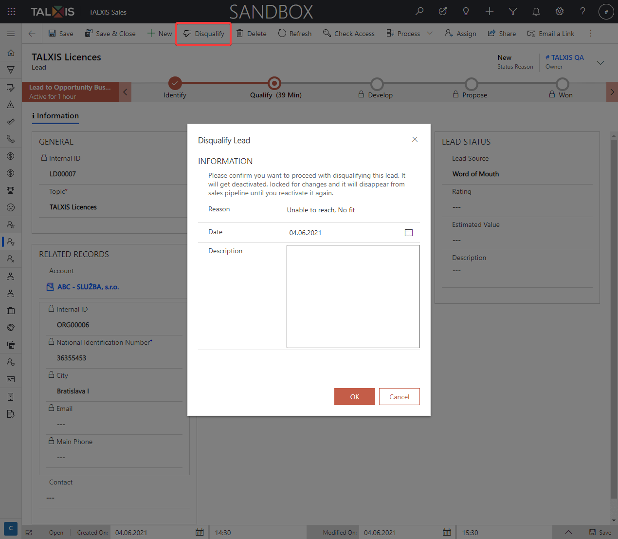This screenshot has height=539, width=618.
Task: Expand the footer chevron up
Action: pos(568,532)
